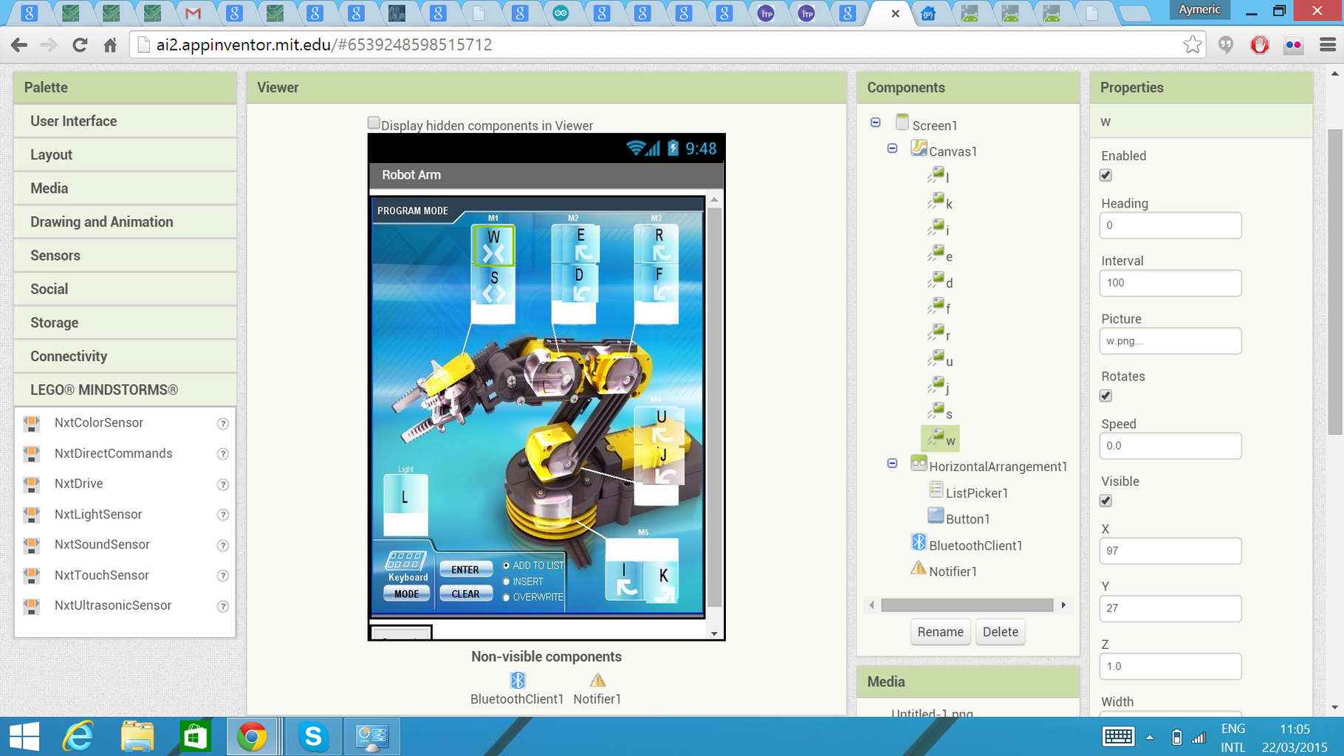
Task: Open Skype from the taskbar
Action: pos(313,736)
